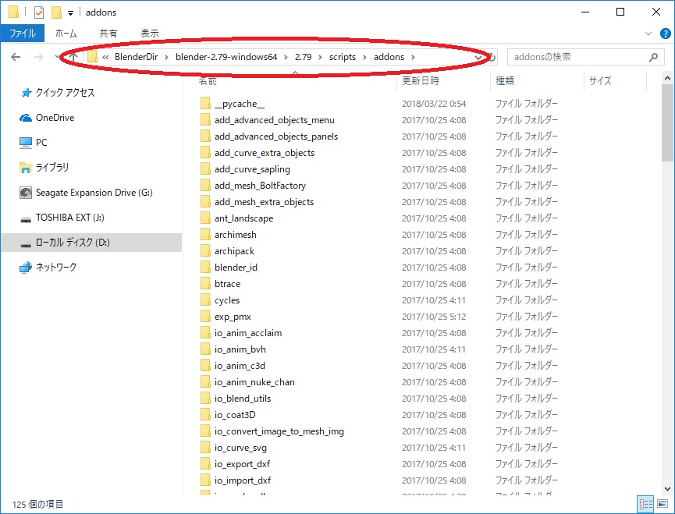Open the ファイル menu tab

click(23, 33)
